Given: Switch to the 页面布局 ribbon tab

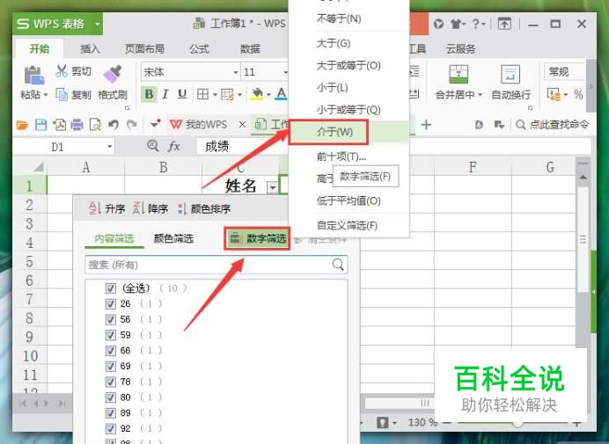Looking at the screenshot, I should pos(144,49).
